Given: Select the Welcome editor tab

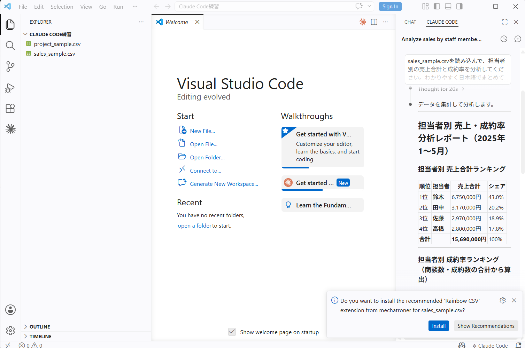Looking at the screenshot, I should point(177,22).
